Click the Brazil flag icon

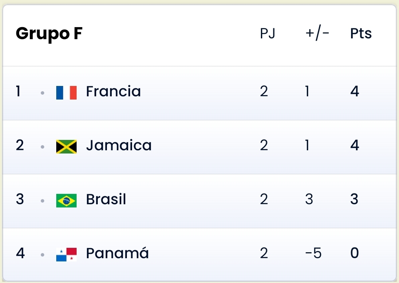66,201
